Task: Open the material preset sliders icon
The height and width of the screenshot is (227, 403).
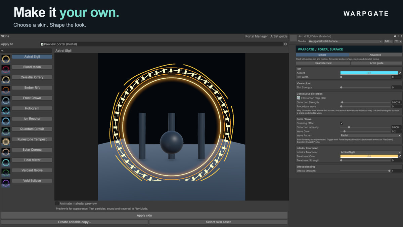Action: tap(398, 36)
